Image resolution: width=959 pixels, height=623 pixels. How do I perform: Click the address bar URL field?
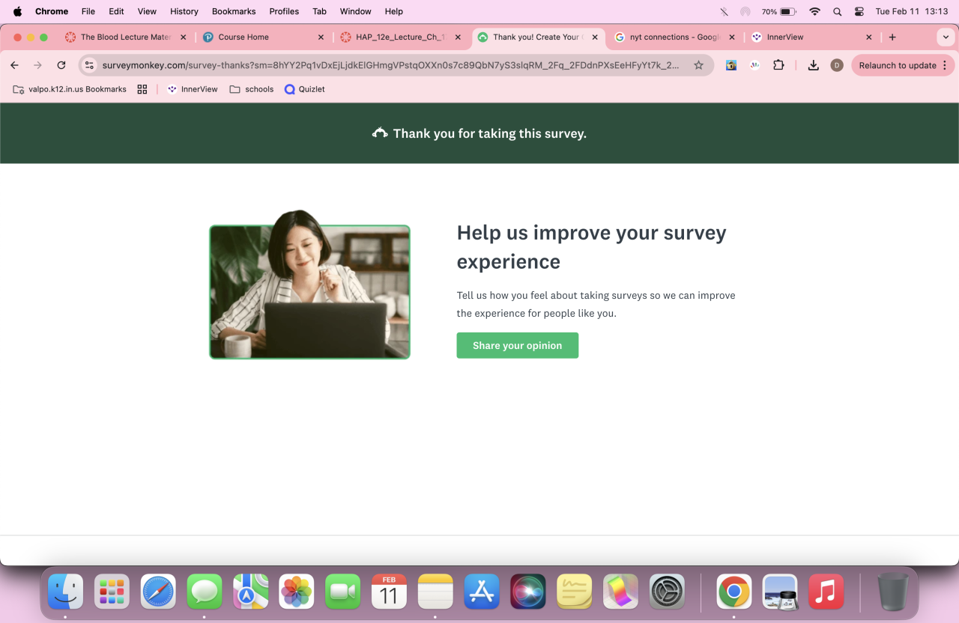pos(391,65)
